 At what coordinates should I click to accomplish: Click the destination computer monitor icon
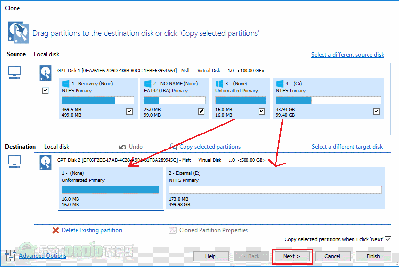[x=14, y=162]
